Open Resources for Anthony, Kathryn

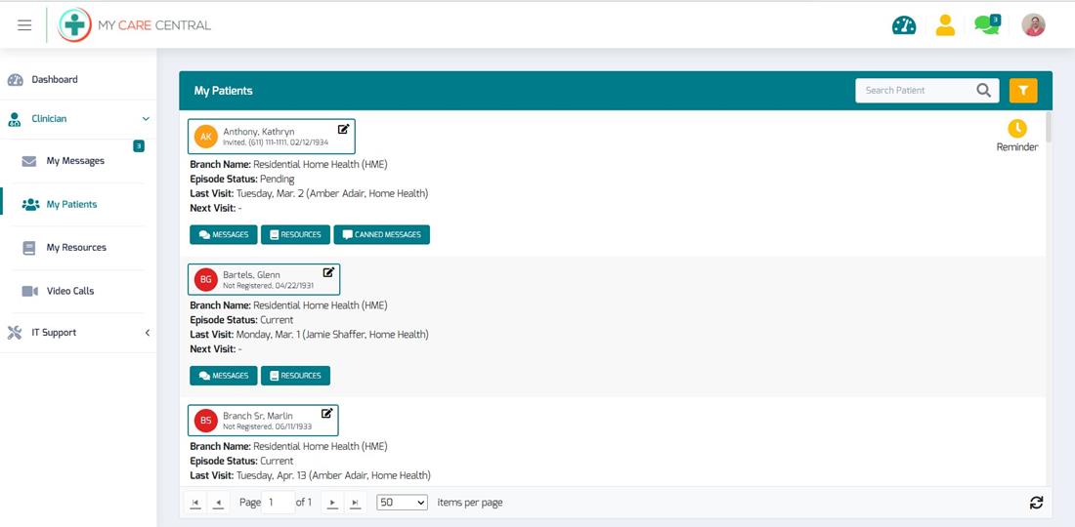pyautogui.click(x=295, y=235)
